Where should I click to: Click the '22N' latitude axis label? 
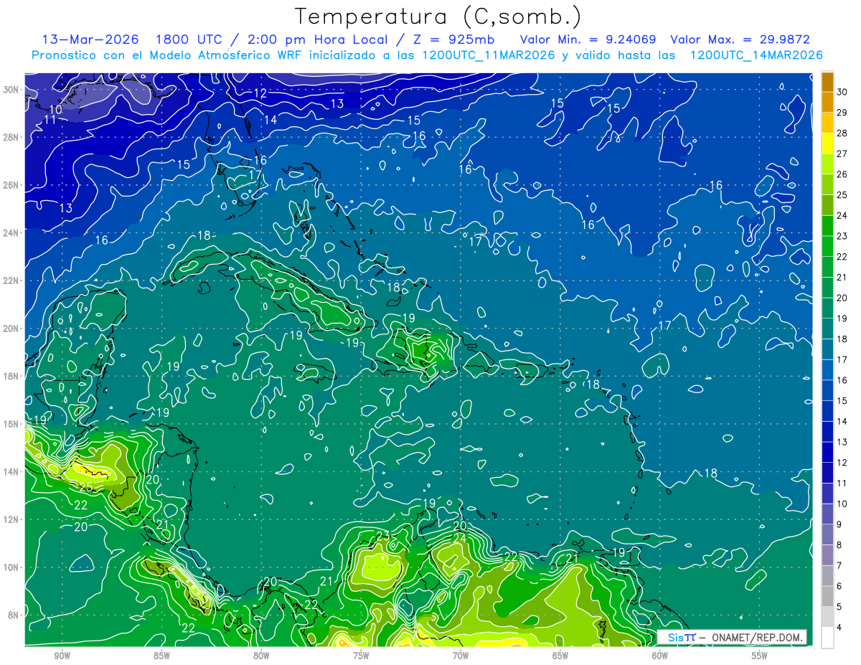point(11,280)
